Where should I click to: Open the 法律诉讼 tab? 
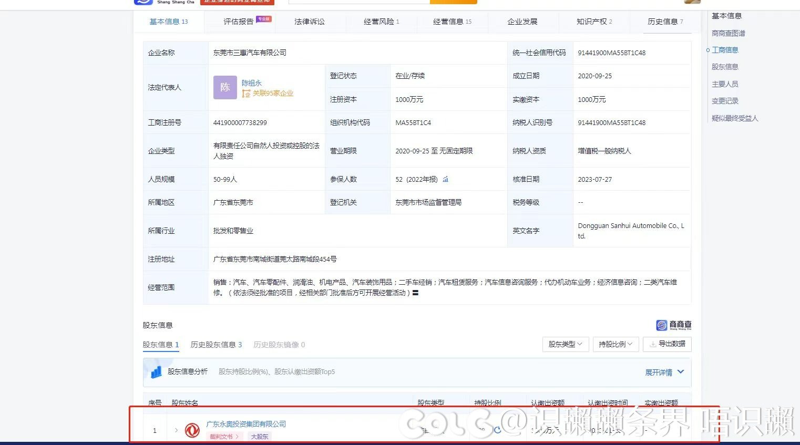[x=310, y=22]
